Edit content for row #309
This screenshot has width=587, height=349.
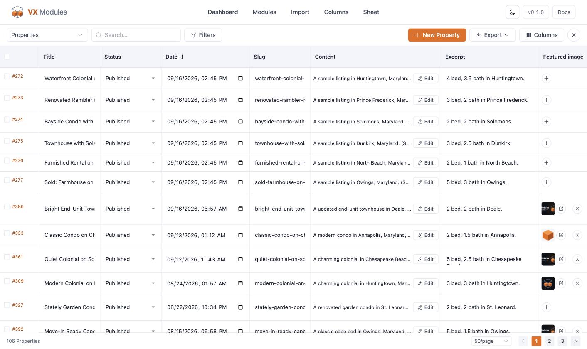click(x=426, y=283)
